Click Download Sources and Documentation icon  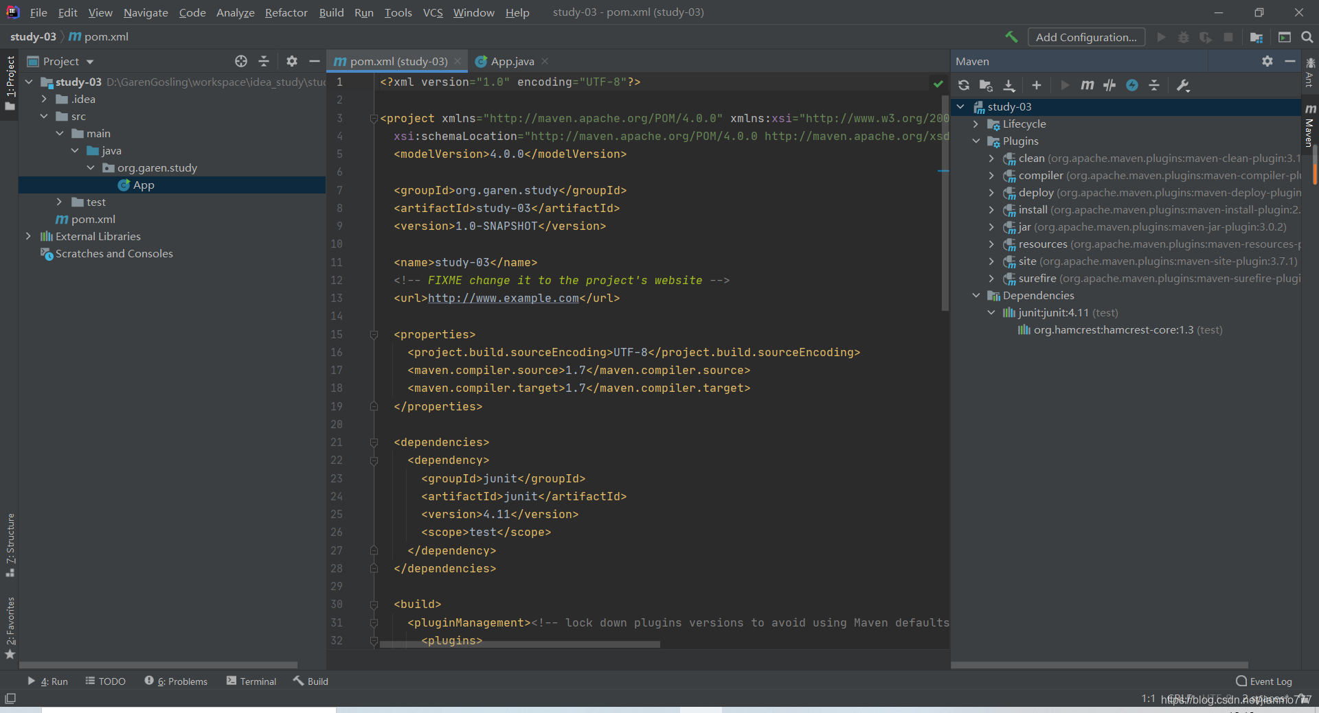point(1008,85)
